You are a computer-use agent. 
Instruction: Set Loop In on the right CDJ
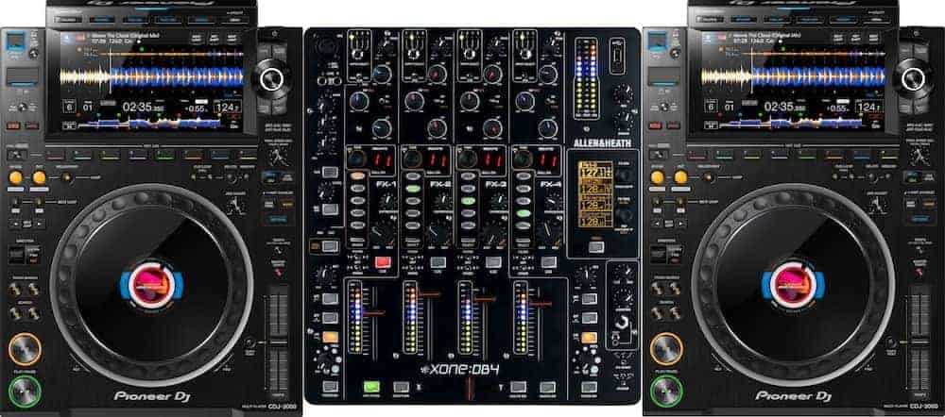tap(658, 177)
